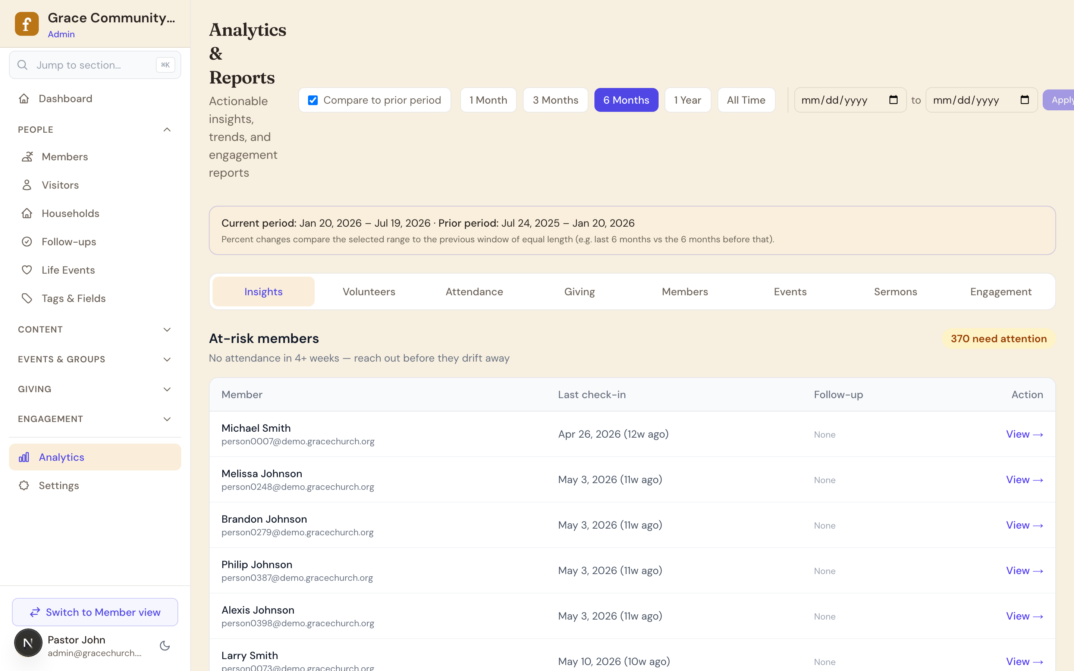Click the Households house icon
The width and height of the screenshot is (1074, 671).
(x=27, y=214)
